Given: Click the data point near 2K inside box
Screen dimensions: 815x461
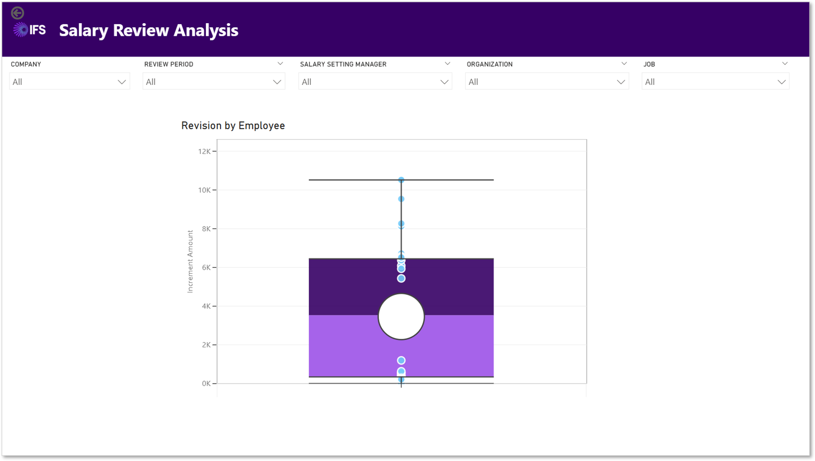Looking at the screenshot, I should pos(401,361).
